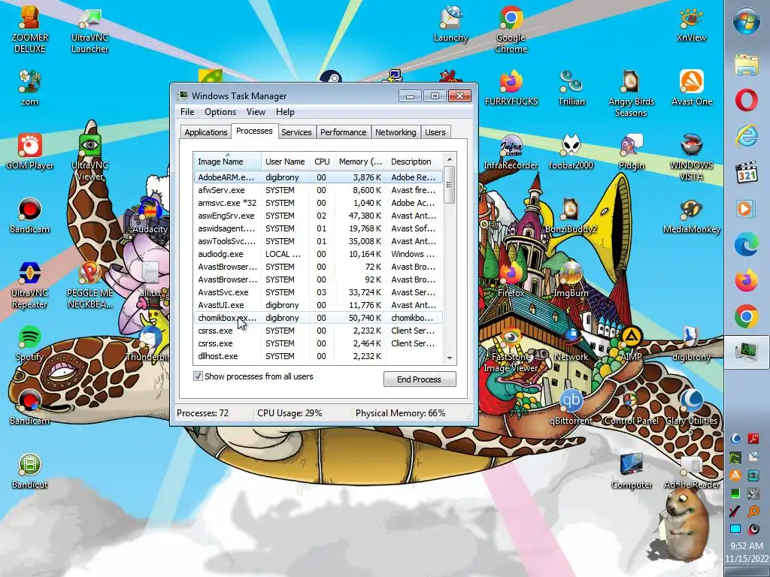Select the BonziBuddy2 desktop icon
Screen dimensions: 770x577
pos(571,215)
